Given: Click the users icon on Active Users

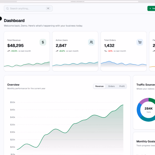Looking at the screenshot, I should [x=91, y=42].
